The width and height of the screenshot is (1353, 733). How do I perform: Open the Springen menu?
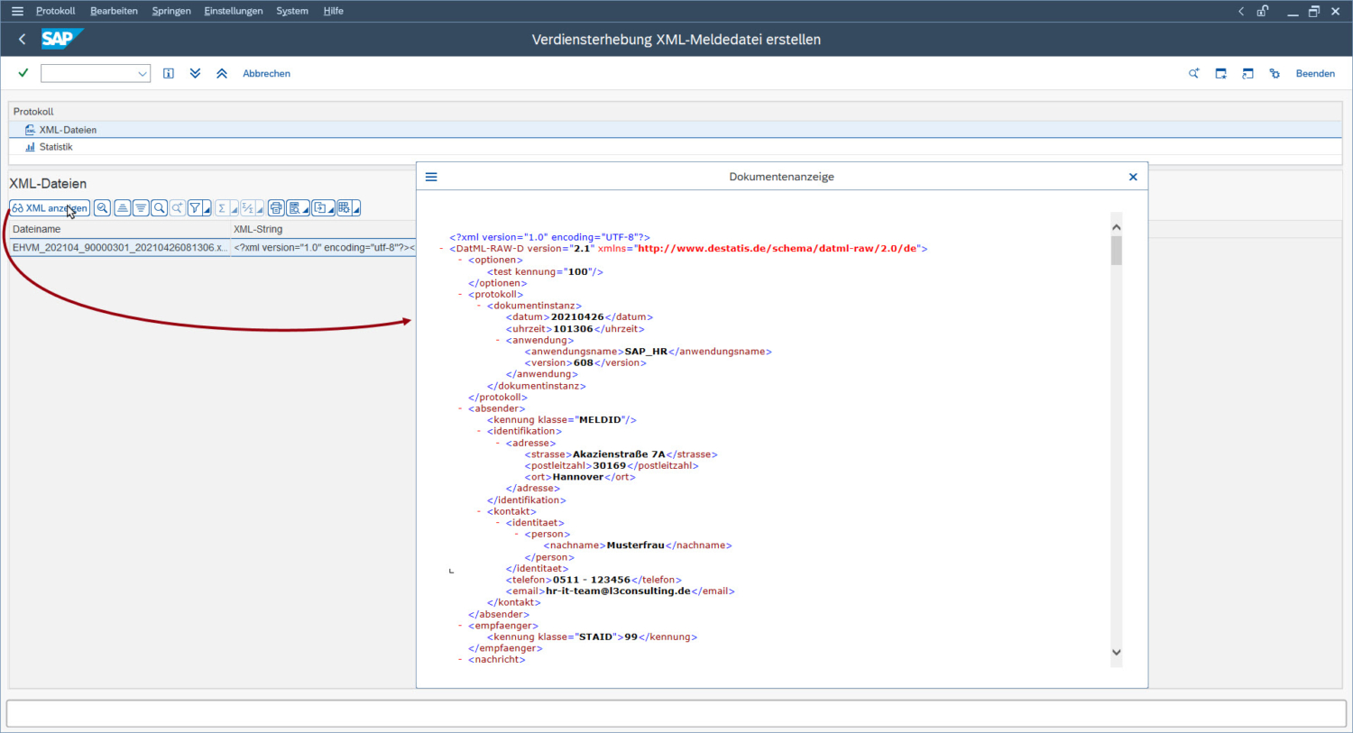coord(171,11)
